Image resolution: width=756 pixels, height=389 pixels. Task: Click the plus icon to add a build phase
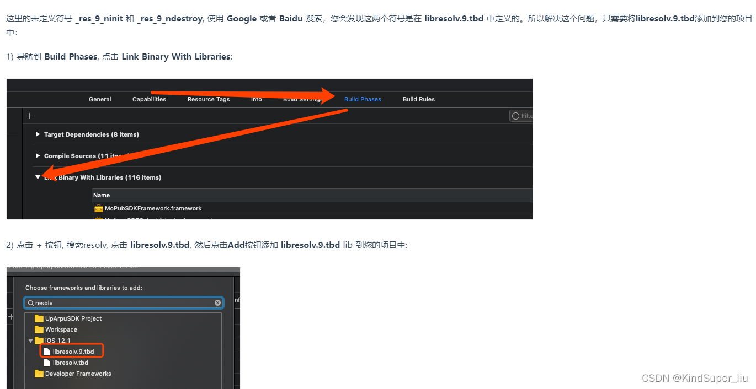tap(30, 116)
